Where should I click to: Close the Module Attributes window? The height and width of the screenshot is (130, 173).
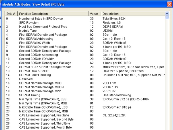[x=169, y=4]
